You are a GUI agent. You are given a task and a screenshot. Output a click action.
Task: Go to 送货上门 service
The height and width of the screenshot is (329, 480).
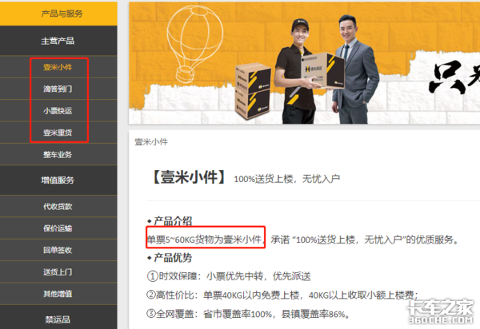(58, 272)
